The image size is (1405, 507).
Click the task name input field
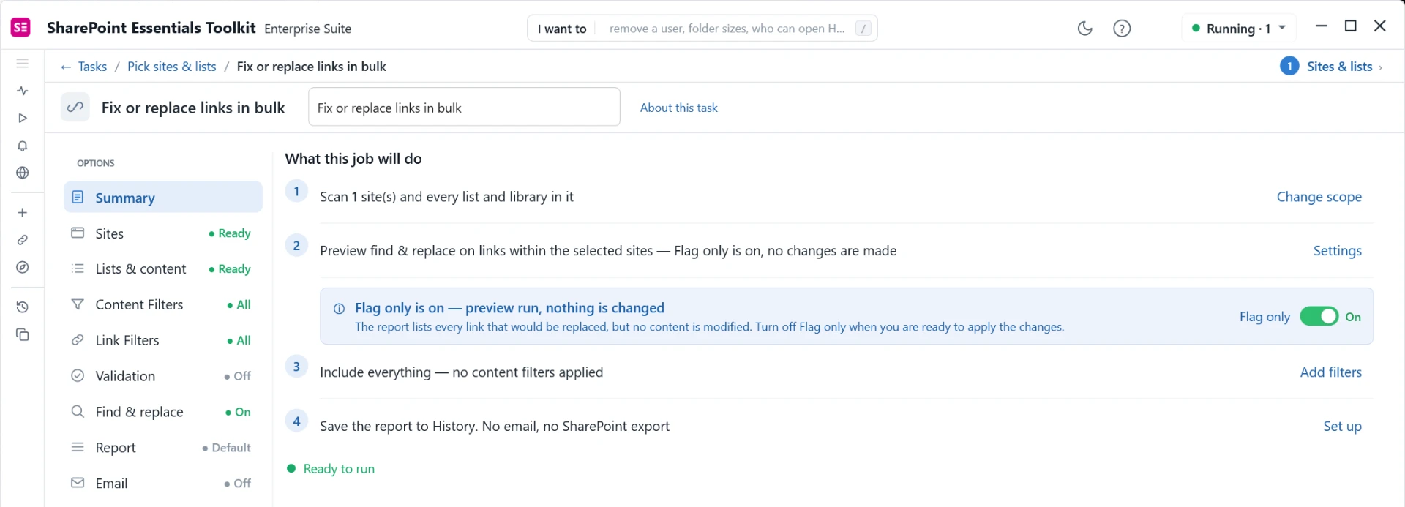[x=465, y=107]
